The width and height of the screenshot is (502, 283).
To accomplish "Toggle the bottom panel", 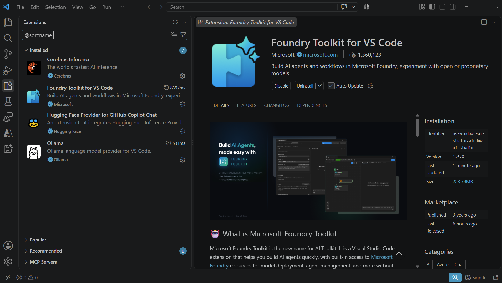I will [x=443, y=7].
